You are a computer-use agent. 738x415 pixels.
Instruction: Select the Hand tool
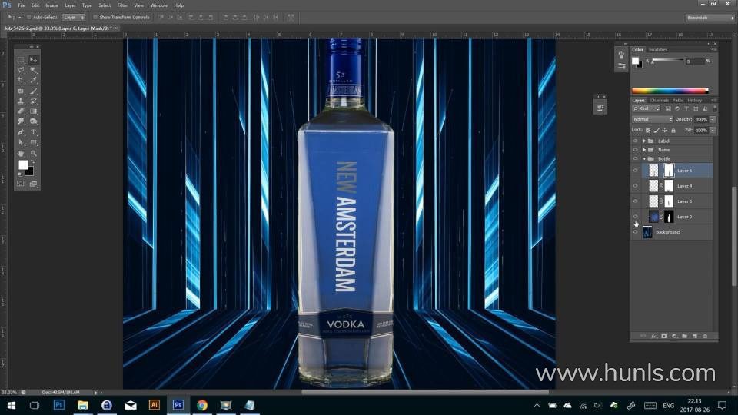click(21, 154)
